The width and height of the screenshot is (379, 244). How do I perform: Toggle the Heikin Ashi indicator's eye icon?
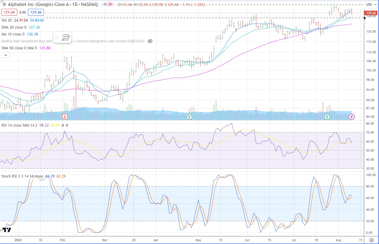pyautogui.click(x=150, y=41)
